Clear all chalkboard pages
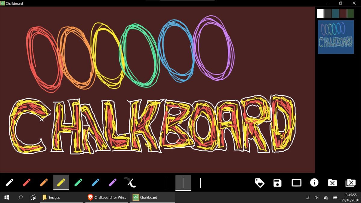This screenshot has width=361, height=203. [351, 183]
